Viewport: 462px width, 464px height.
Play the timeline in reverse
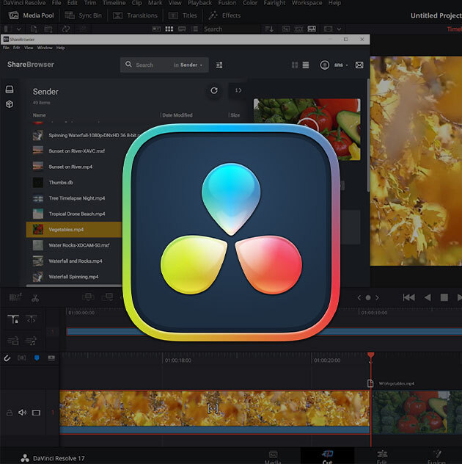pos(428,297)
